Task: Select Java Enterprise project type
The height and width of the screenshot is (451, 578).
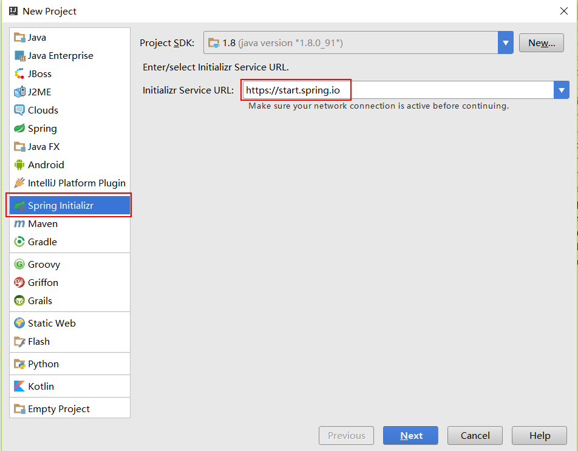Action: tap(60, 56)
